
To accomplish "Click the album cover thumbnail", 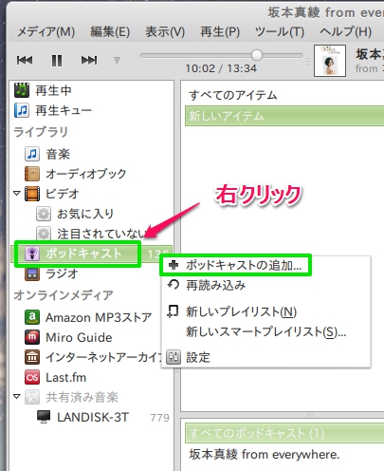I will point(330,61).
